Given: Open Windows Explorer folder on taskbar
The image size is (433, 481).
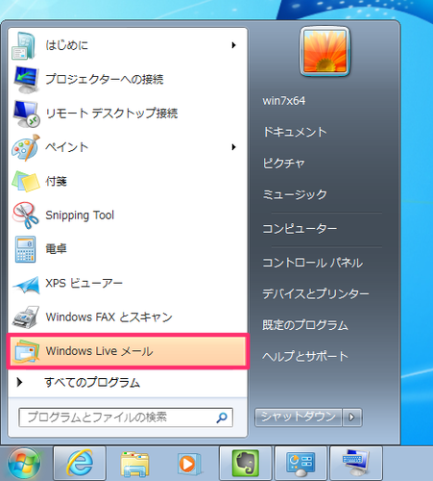Looking at the screenshot, I should point(134,464).
